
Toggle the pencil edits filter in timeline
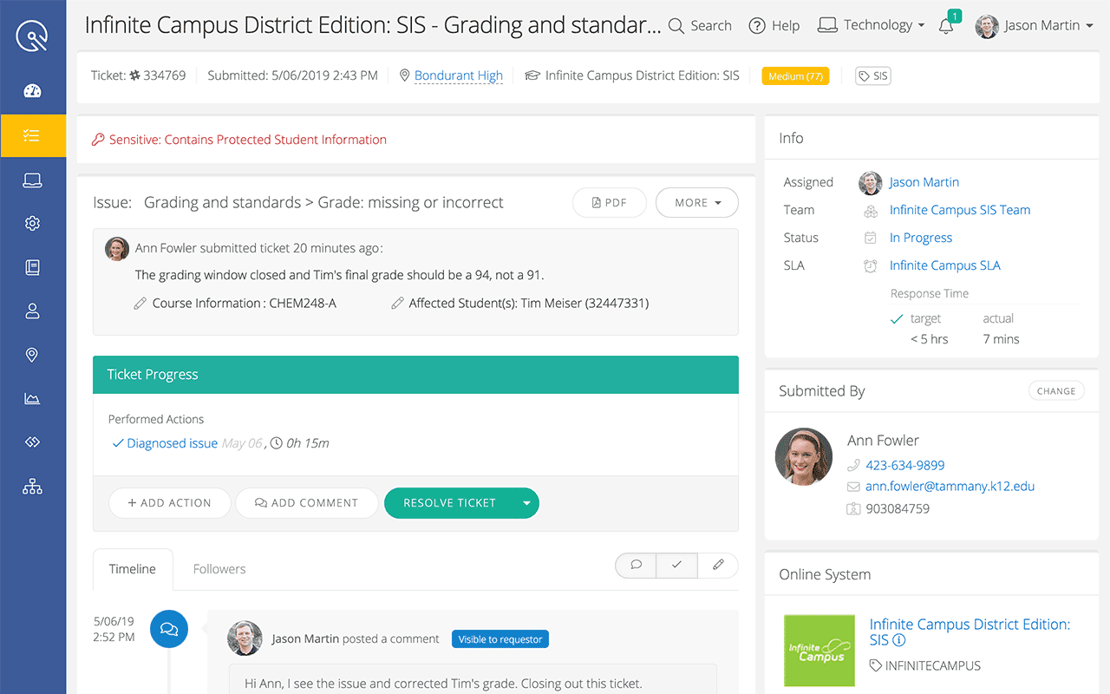pos(718,565)
